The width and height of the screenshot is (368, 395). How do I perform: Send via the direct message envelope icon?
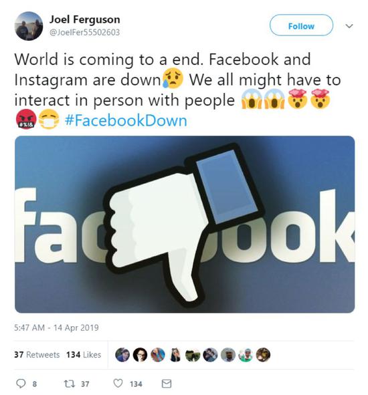pyautogui.click(x=166, y=384)
